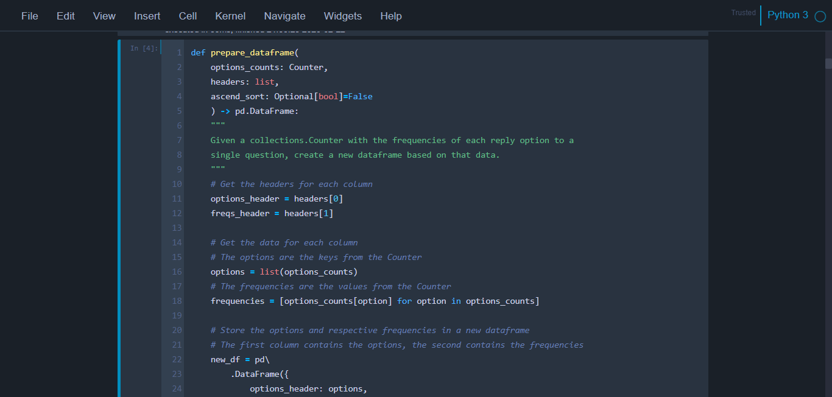
Task: Click the Trusted notebook indicator
Action: click(x=742, y=12)
